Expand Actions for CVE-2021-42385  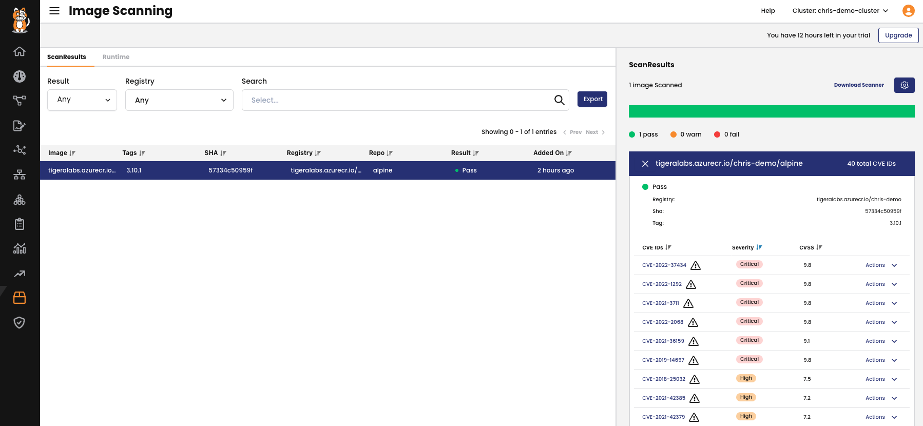[881, 398]
